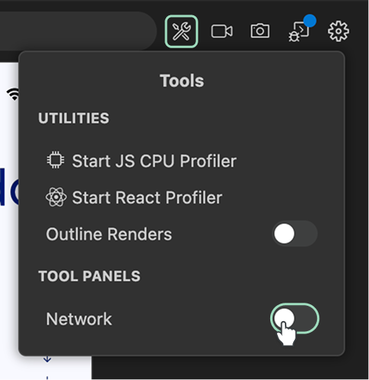
Task: Click the CPU chip icon beside JS Profiler
Action: 55,160
